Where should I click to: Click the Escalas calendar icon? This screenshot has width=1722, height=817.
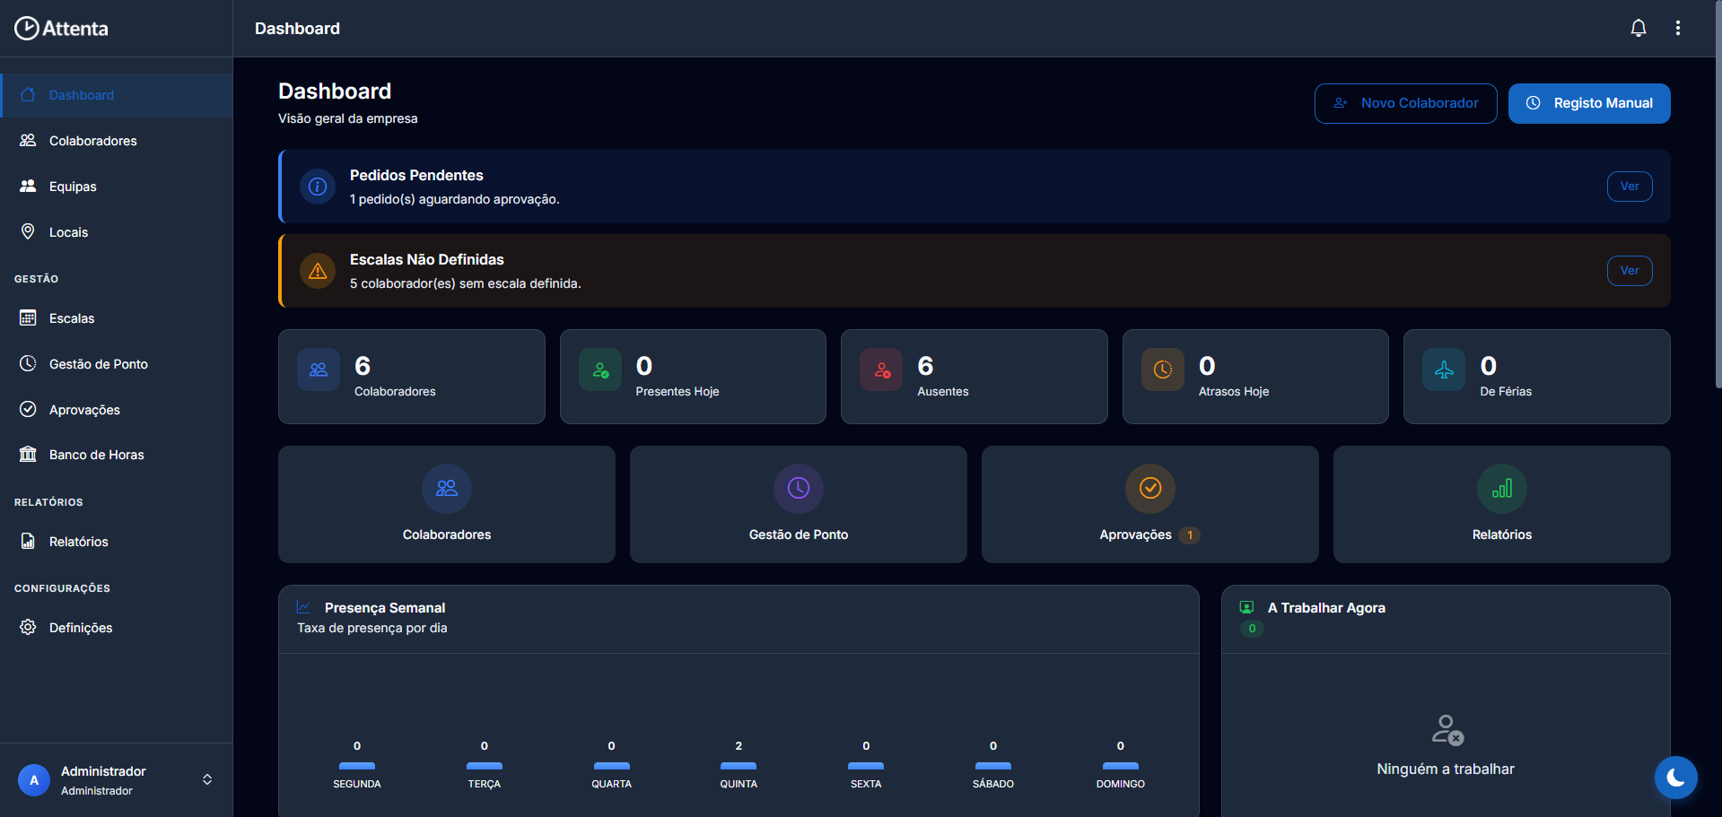point(28,317)
